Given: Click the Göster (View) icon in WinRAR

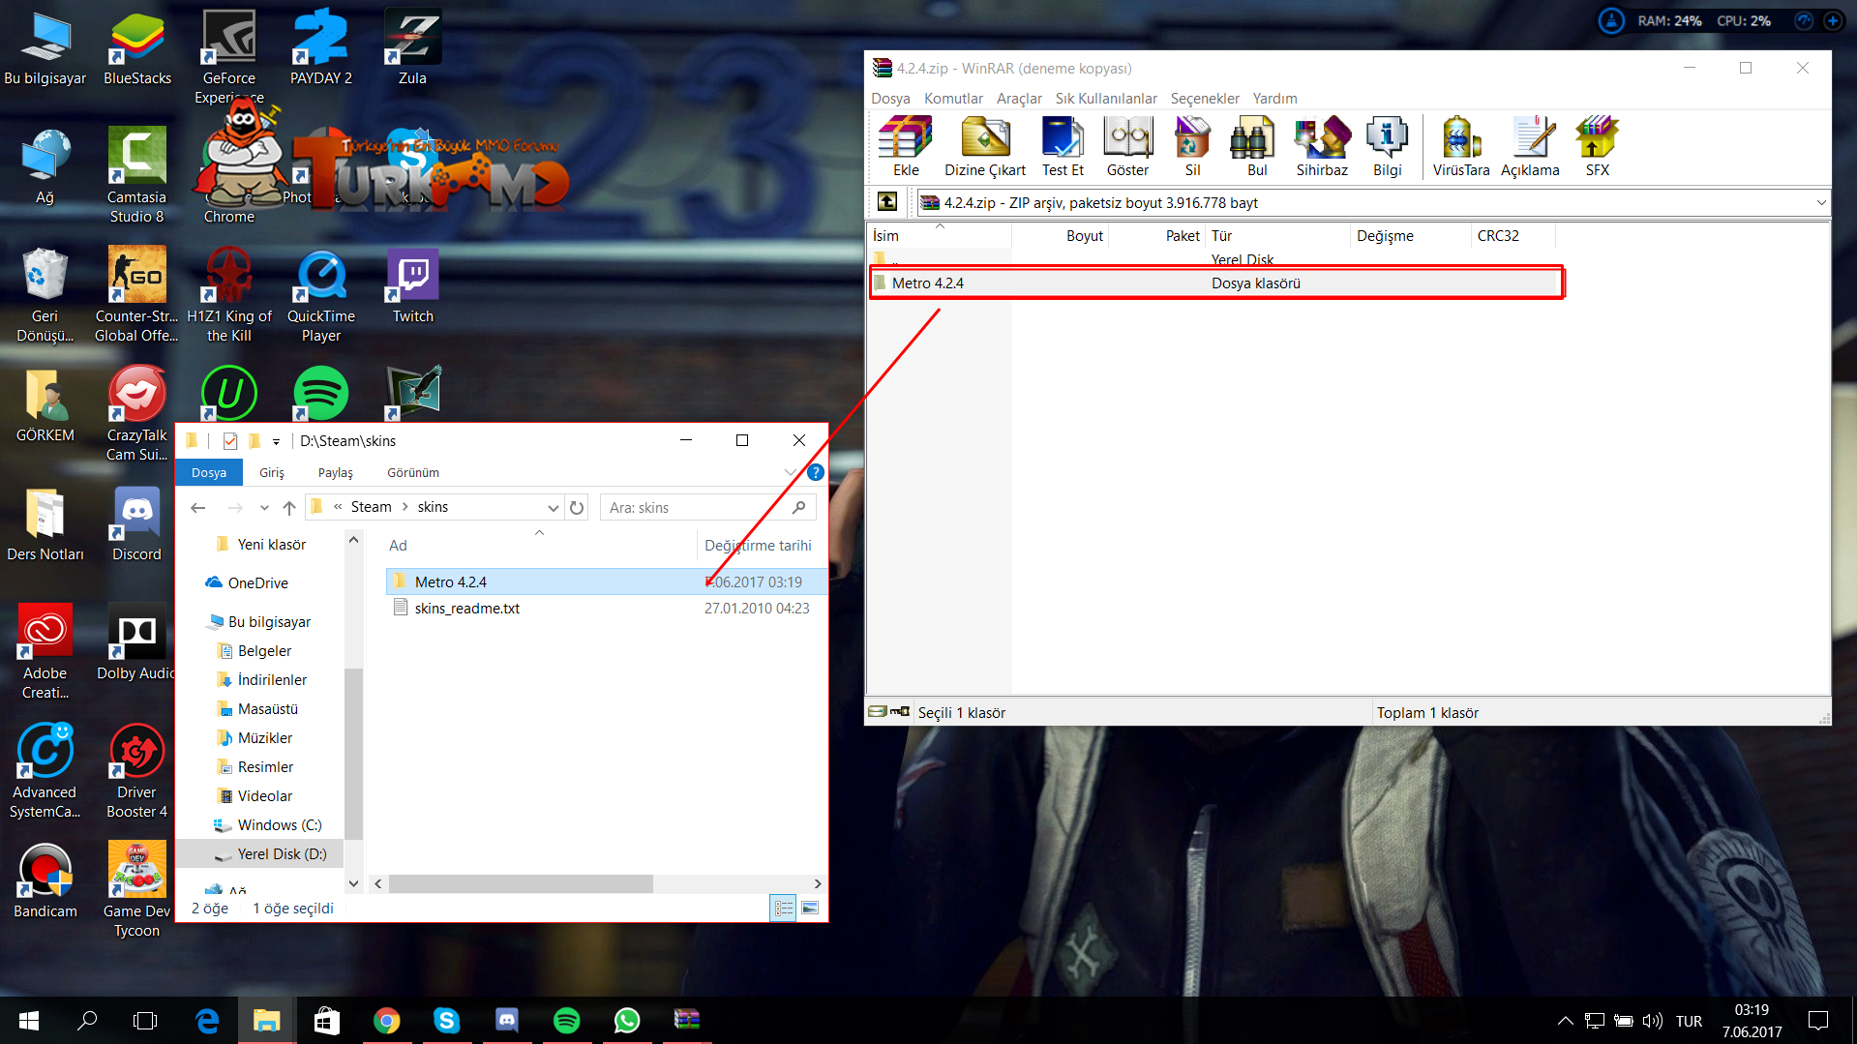Looking at the screenshot, I should 1127,146.
